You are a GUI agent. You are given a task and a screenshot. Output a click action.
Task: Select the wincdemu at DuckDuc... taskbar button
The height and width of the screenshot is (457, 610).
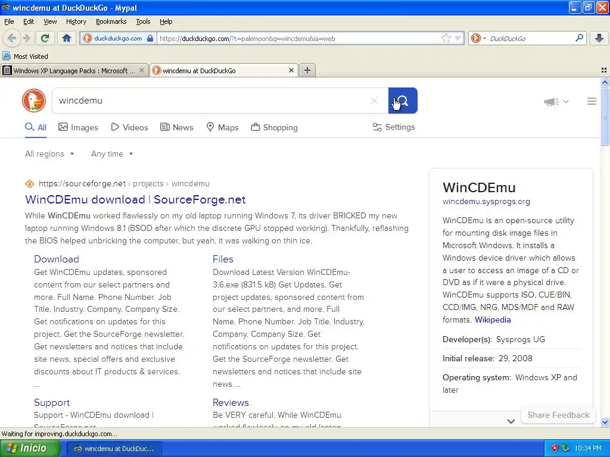[x=114, y=449]
